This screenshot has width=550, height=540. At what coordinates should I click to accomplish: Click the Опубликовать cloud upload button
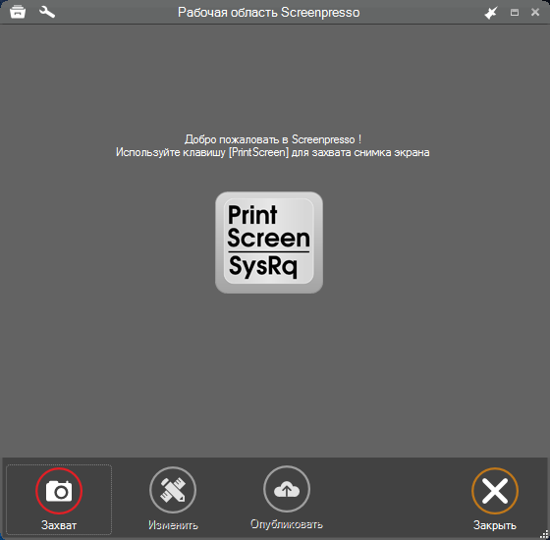287,498
